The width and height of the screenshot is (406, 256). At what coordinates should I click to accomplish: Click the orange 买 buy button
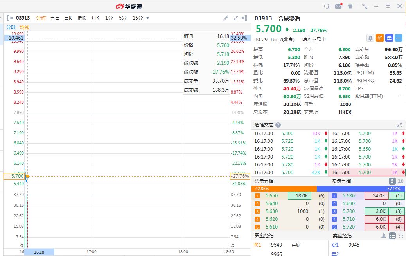point(380,38)
